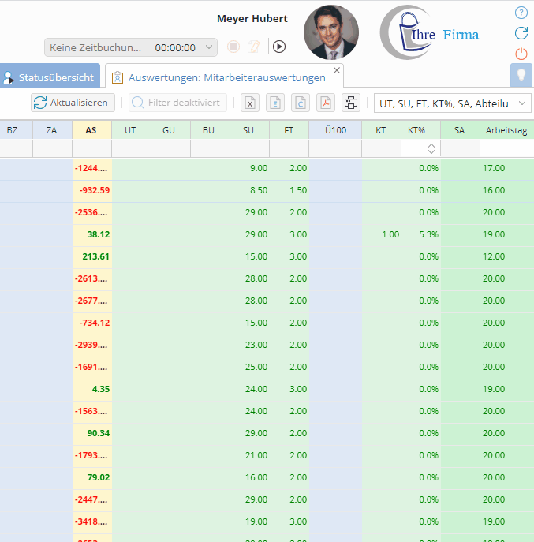Switch to the Statusübersicht tab
This screenshot has height=542, width=534.
[x=50, y=77]
